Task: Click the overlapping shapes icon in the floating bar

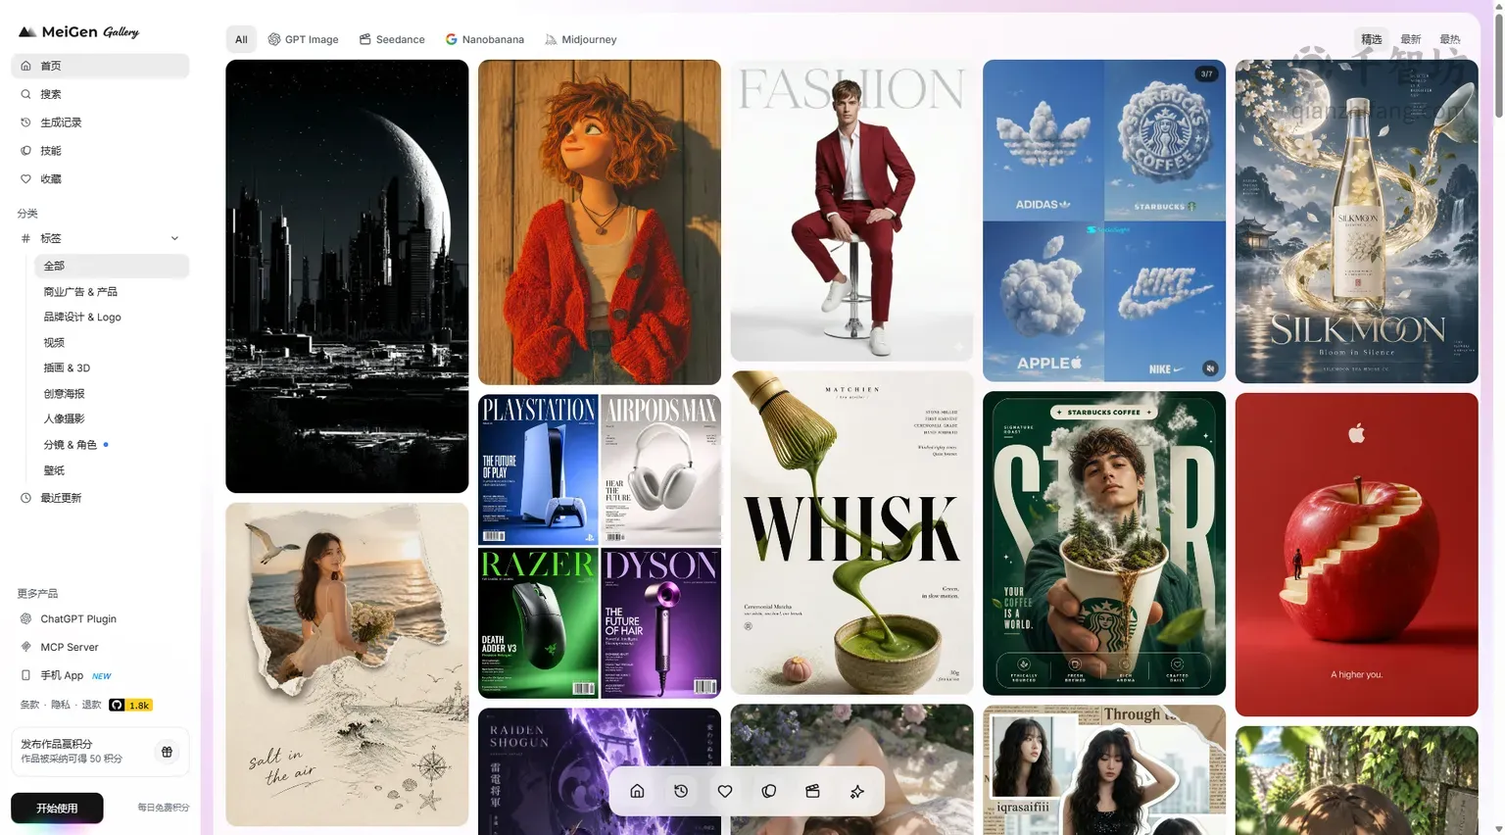Action: 769,791
